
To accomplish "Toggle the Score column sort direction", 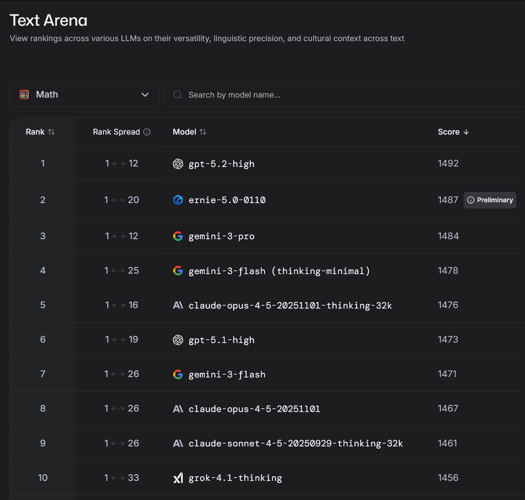I will click(453, 132).
